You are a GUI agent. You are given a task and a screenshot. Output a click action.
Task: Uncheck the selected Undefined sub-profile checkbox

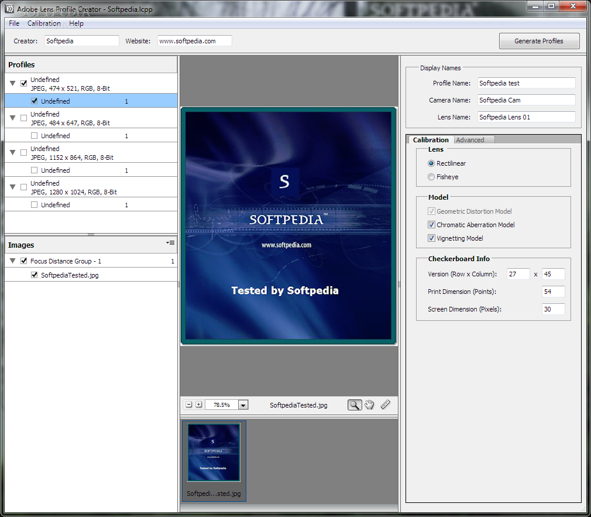point(35,101)
